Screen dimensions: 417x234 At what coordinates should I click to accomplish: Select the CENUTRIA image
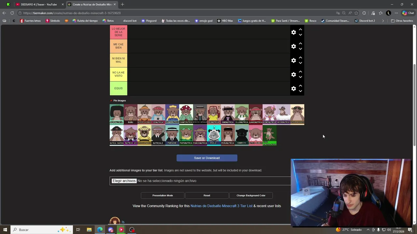pyautogui.click(x=158, y=114)
